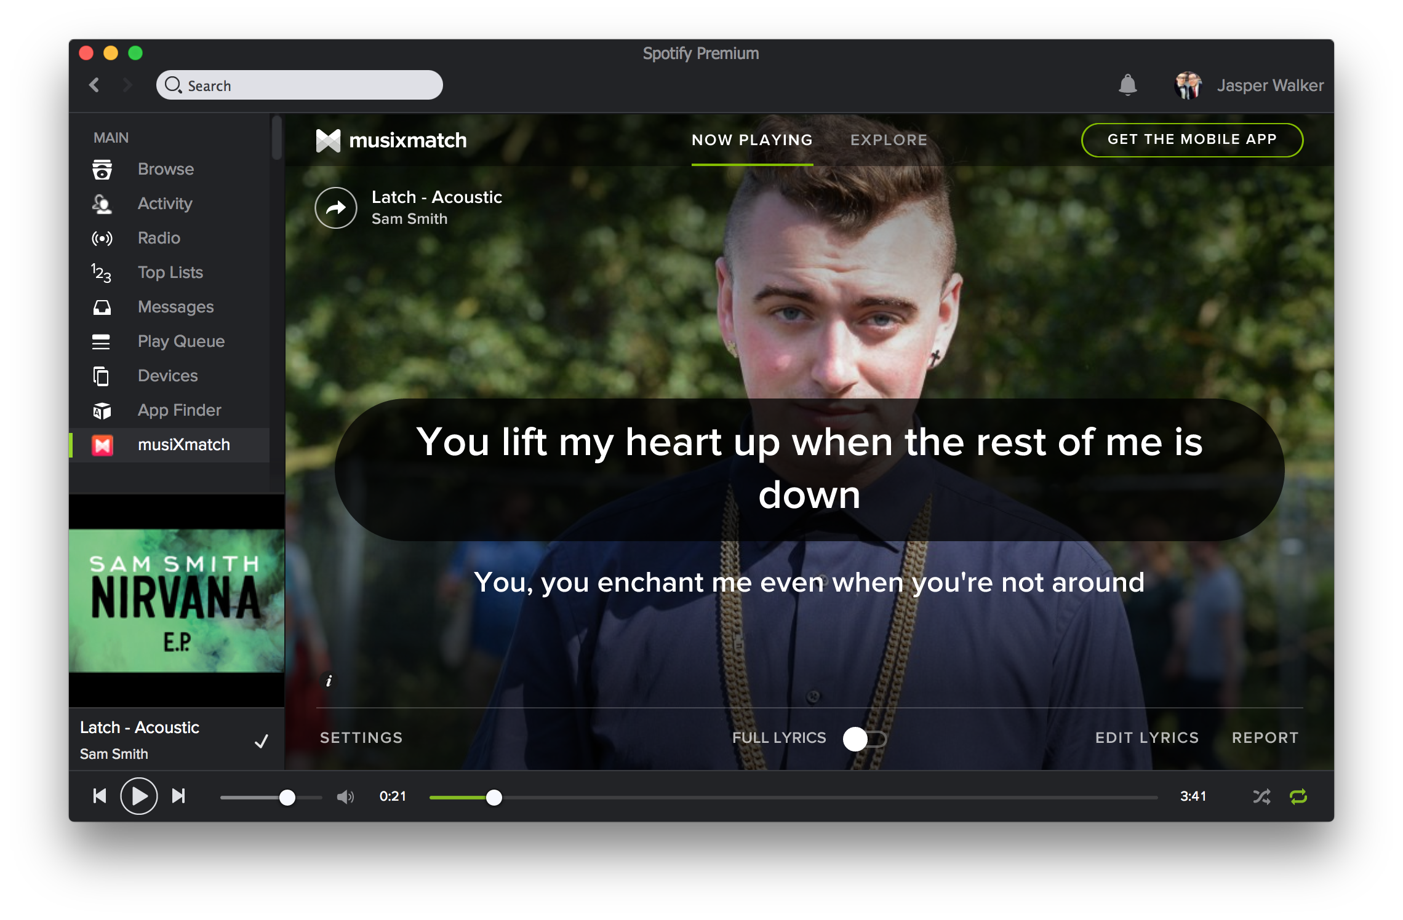The height and width of the screenshot is (920, 1403).
Task: Open musixmatch Settings
Action: click(361, 737)
